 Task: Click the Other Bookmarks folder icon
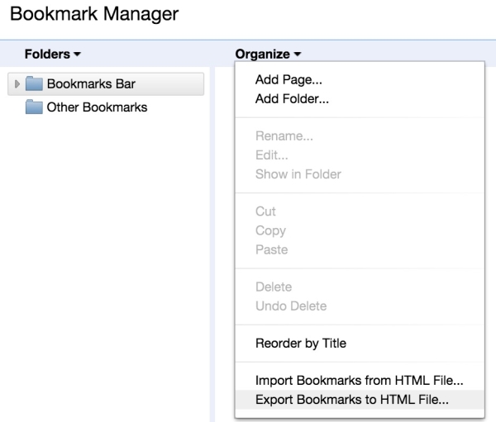(x=34, y=107)
